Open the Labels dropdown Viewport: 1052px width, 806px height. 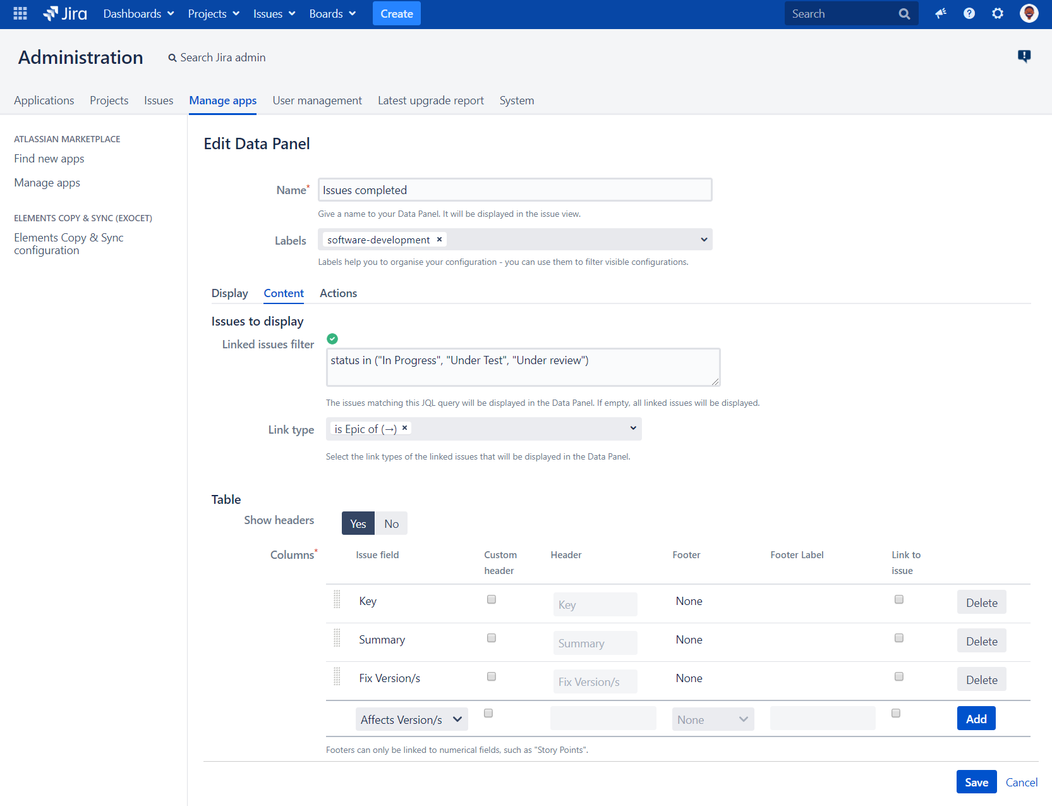pos(703,240)
